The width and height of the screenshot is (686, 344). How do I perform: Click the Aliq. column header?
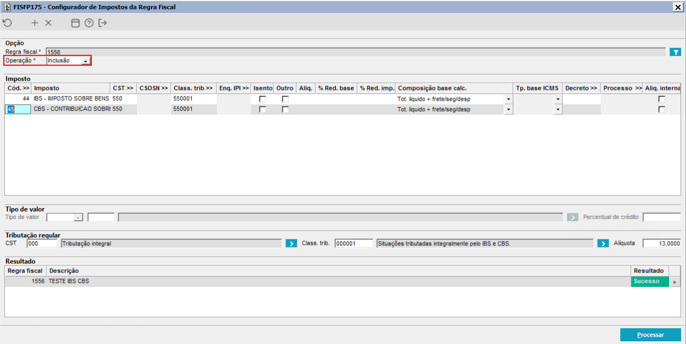pos(306,88)
